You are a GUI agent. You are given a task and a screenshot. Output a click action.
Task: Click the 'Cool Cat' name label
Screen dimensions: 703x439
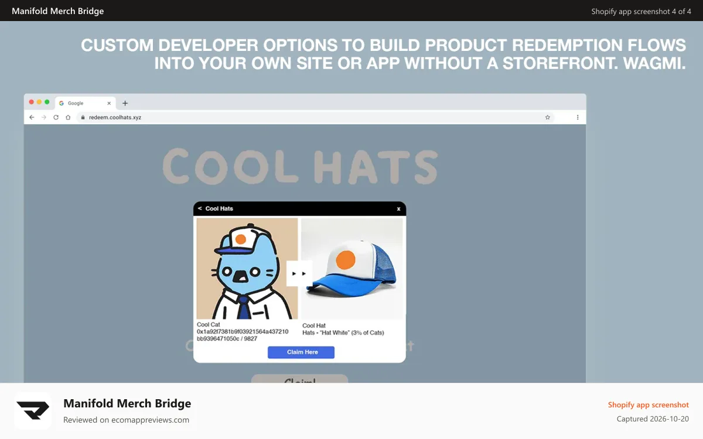(209, 324)
